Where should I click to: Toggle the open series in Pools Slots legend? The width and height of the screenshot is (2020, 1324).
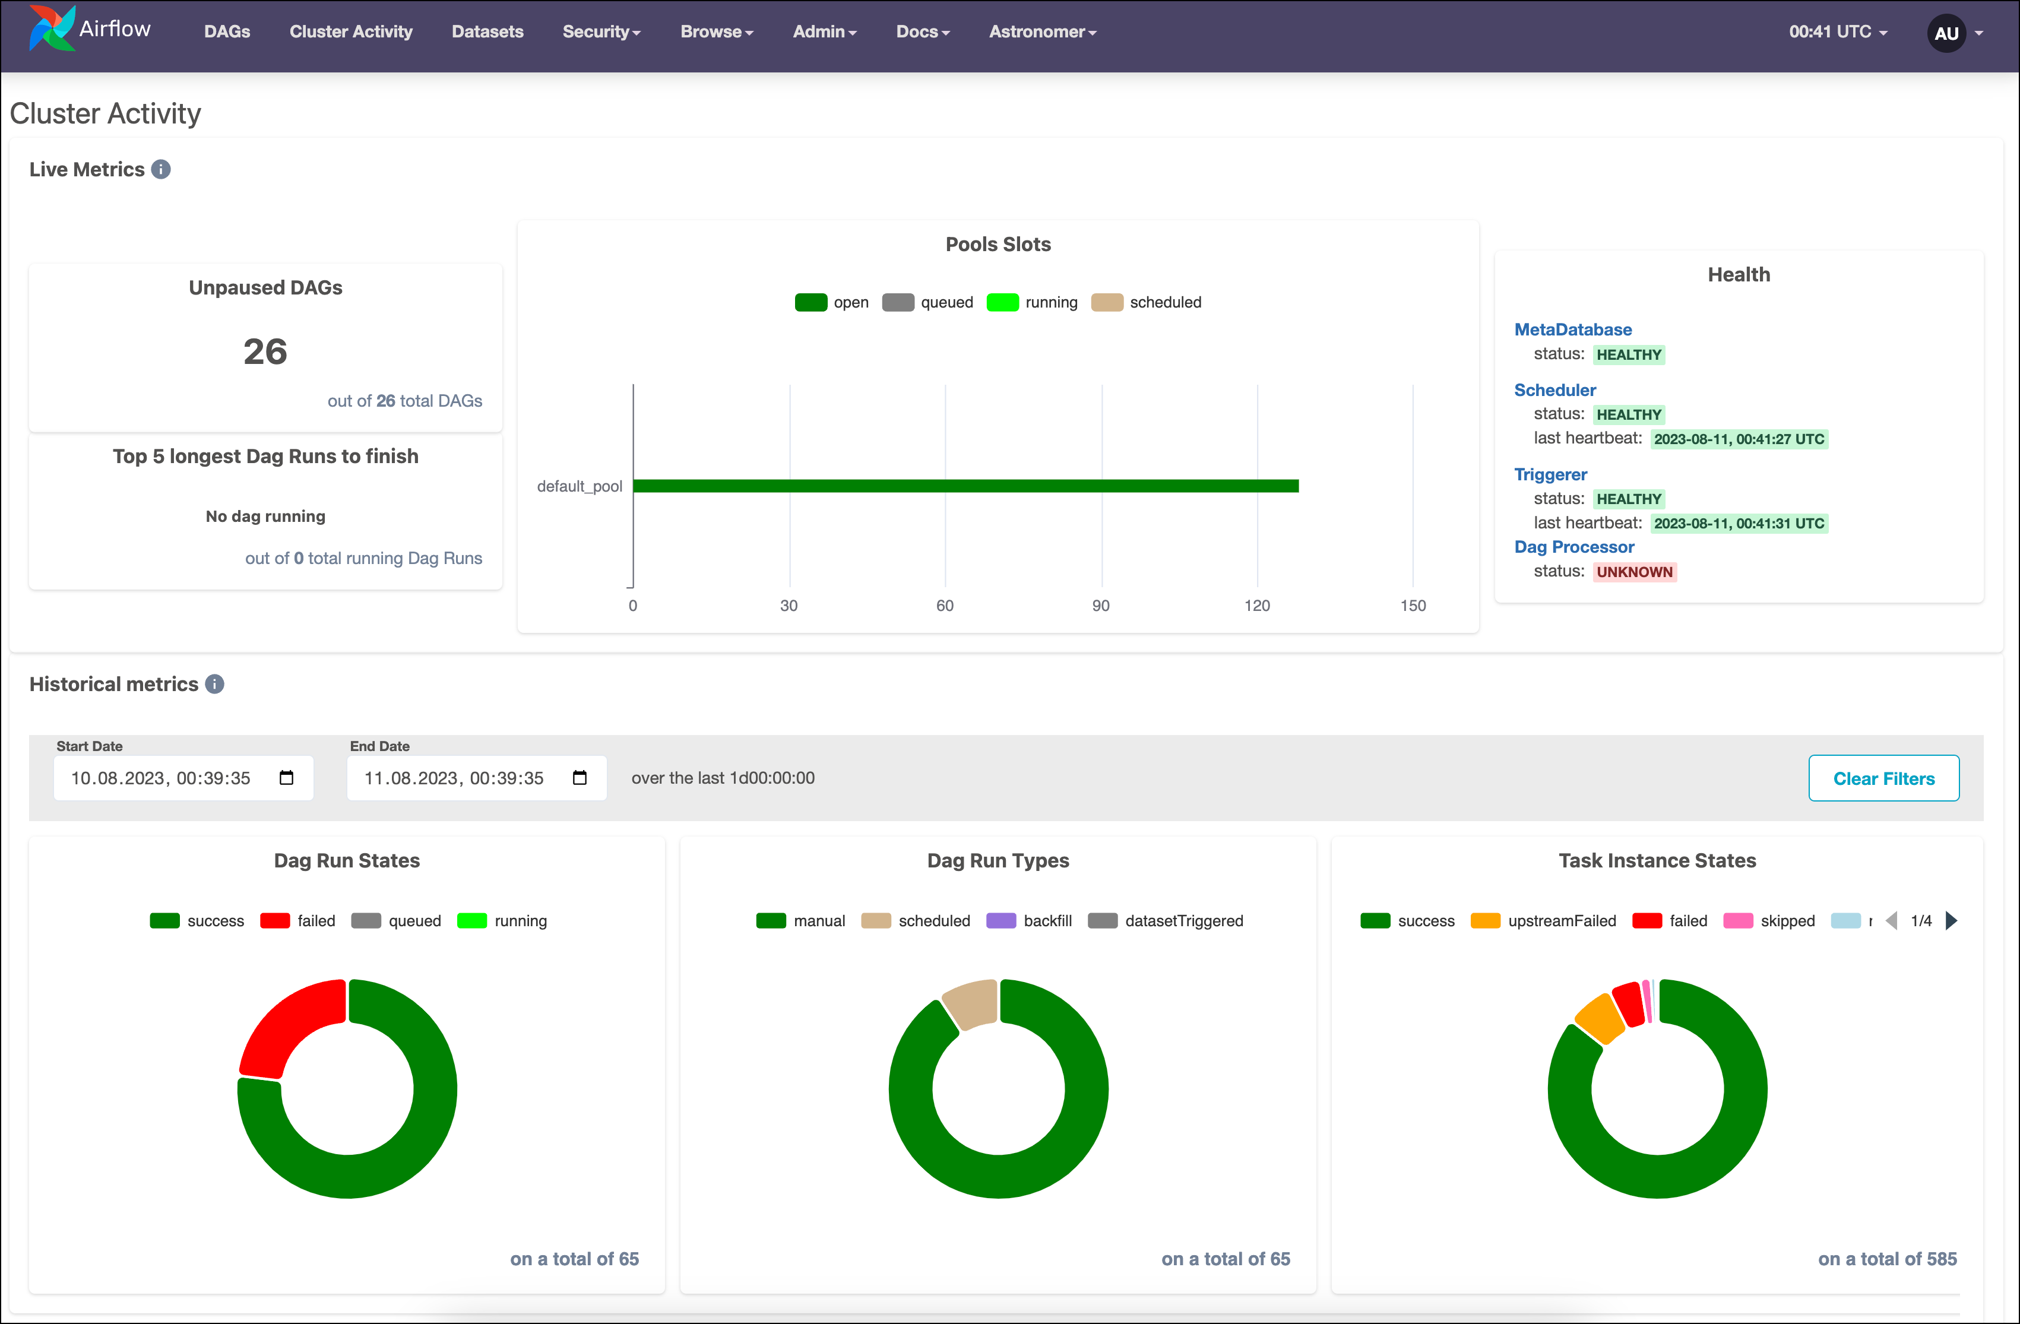[x=832, y=301]
